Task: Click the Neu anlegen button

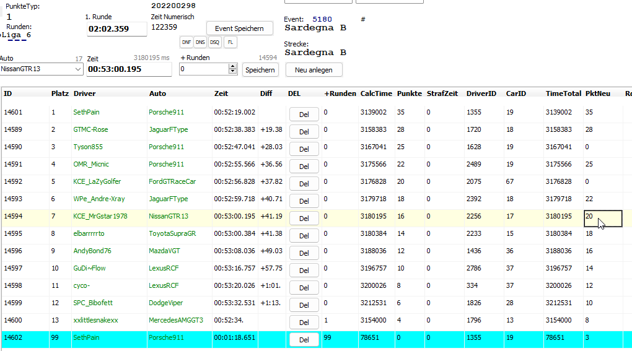Action: [x=314, y=70]
